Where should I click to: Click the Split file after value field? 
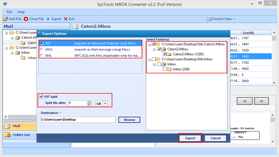pos(78,103)
